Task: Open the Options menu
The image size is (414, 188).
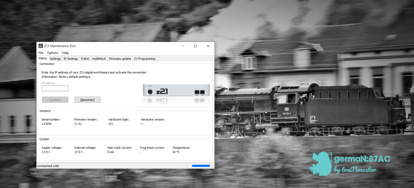Action: [x=53, y=53]
